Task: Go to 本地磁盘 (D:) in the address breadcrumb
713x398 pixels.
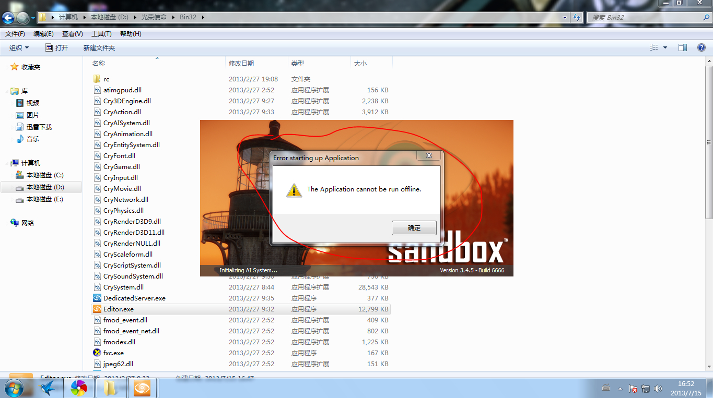Action: pos(110,17)
